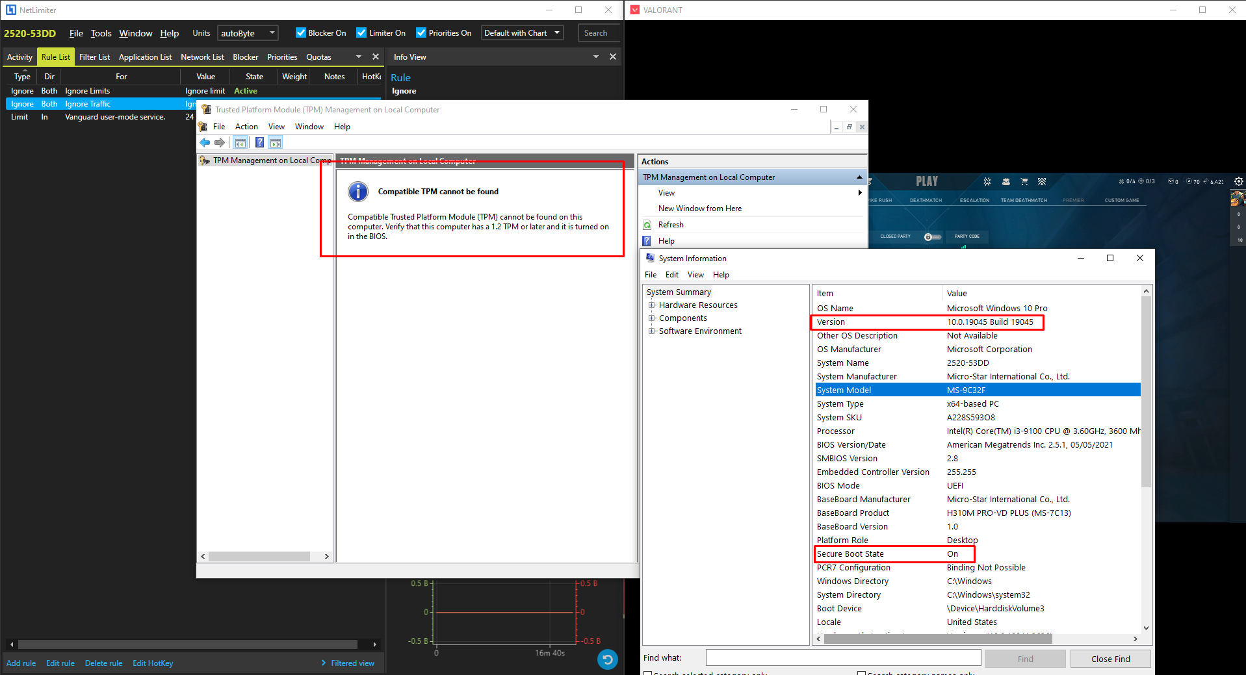Click the NetLimiter app icon in title bar

click(x=10, y=10)
